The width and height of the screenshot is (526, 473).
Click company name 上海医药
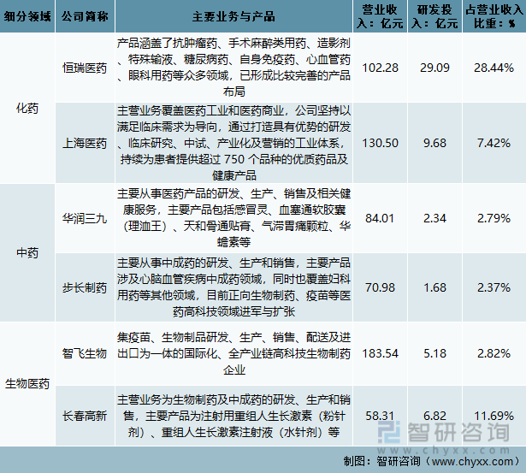coord(85,143)
